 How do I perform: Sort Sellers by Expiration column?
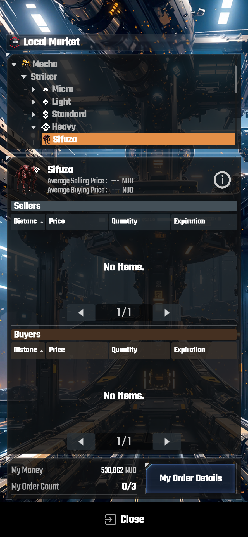204,222
